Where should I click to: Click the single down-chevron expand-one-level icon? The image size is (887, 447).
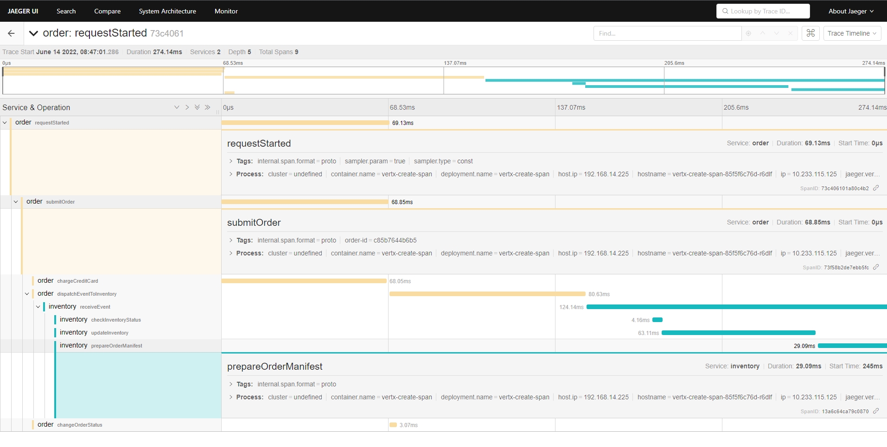[x=177, y=107]
